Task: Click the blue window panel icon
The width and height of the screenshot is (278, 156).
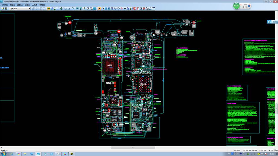Action: tap(94, 8)
